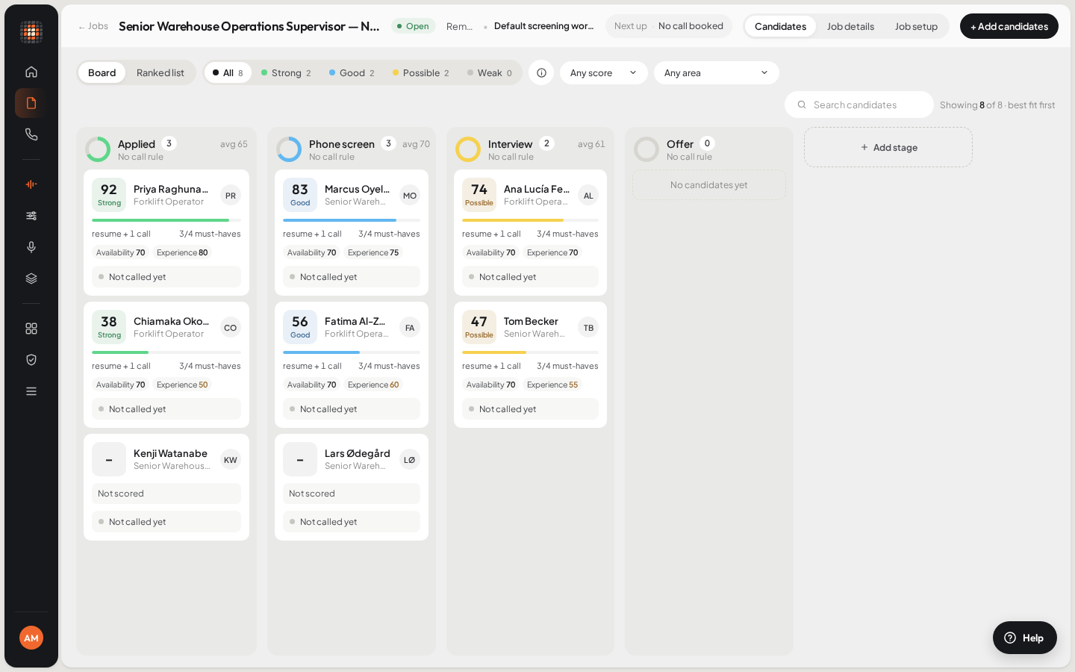The image size is (1075, 672).
Task: Click the PR avatar on Priya's card
Action: pos(231,196)
